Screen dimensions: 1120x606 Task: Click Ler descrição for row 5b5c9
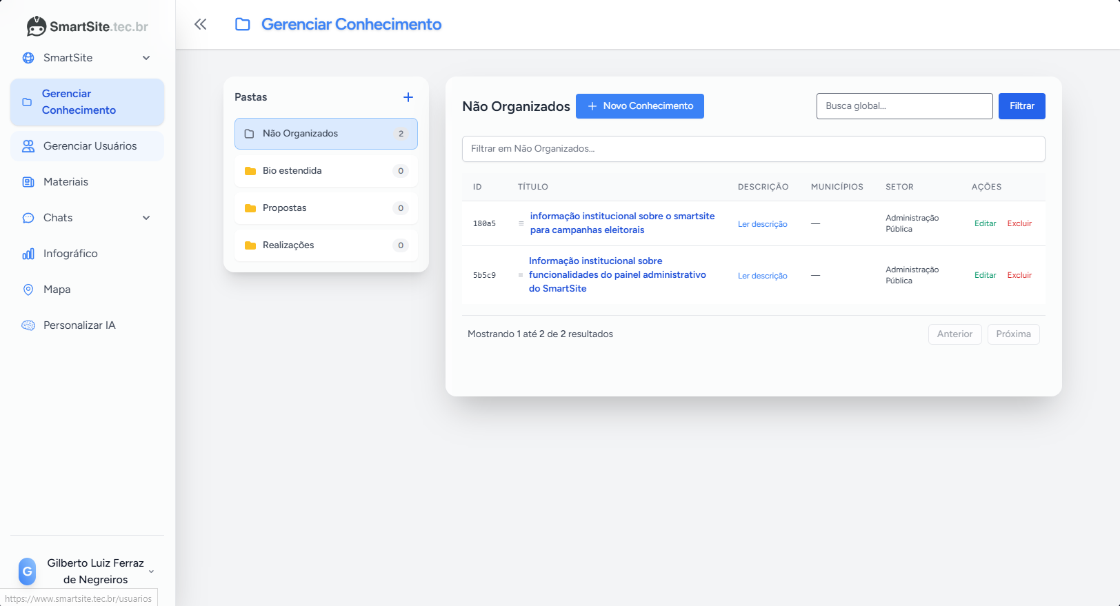point(763,276)
